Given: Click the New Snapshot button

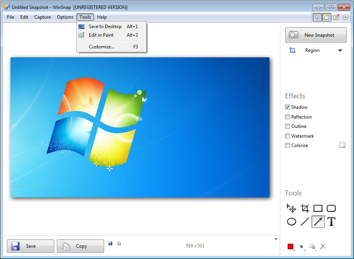Looking at the screenshot, I should [x=316, y=35].
